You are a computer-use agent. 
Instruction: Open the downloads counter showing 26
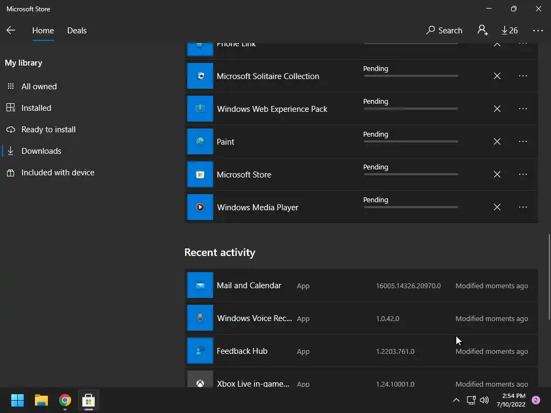(510, 31)
